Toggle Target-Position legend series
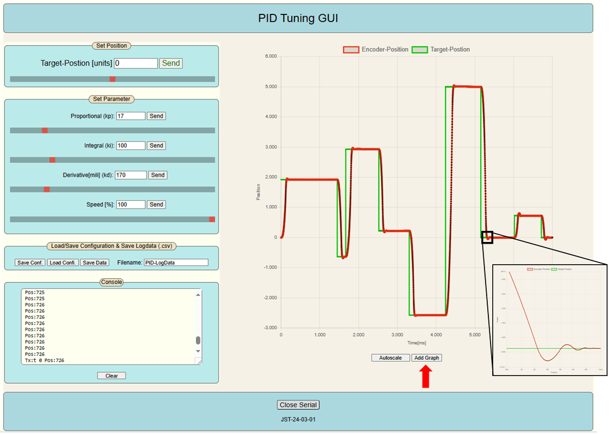 pyautogui.click(x=441, y=50)
